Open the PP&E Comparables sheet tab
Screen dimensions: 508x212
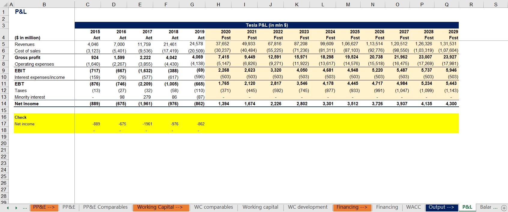pos(105,207)
